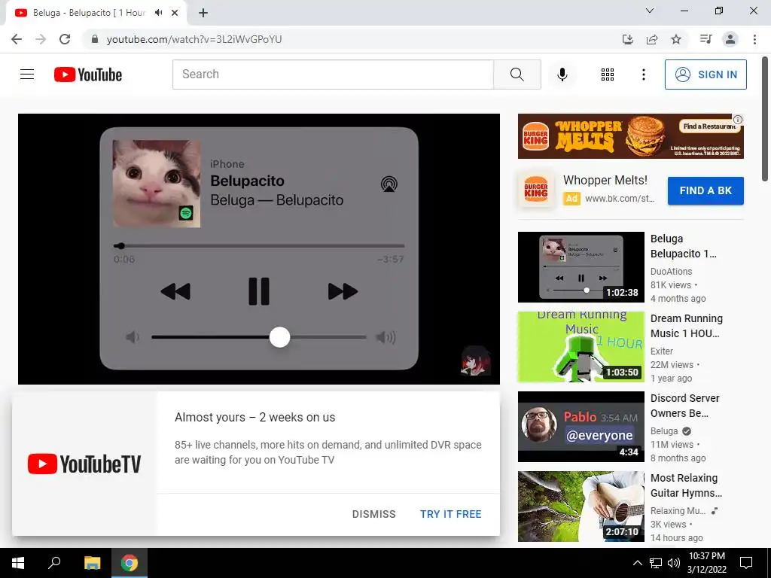Click Most Relaxing Guitar Hymns… title
The height and width of the screenshot is (578, 771).
pos(686,485)
